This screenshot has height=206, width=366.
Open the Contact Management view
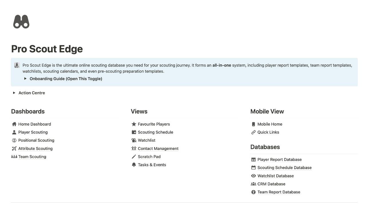click(x=158, y=148)
